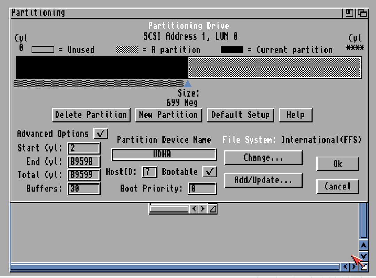The width and height of the screenshot is (376, 278).
Task: Click the small window horizontal scroll bar
Action: 169,209
